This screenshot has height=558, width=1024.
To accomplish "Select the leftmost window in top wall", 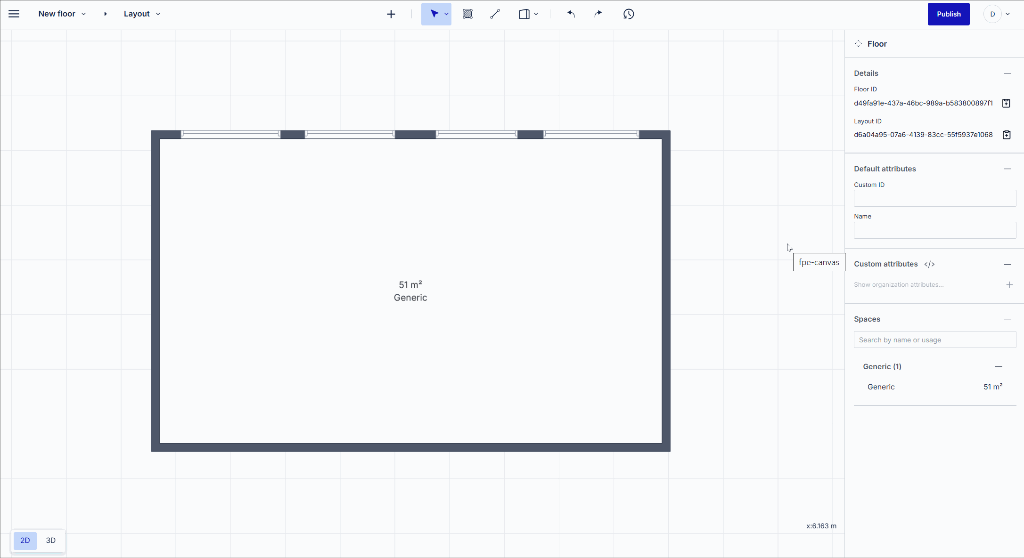I will pos(231,134).
